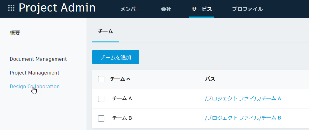Go to the プロファイル tab
This screenshot has height=130, width=309.
[x=247, y=9]
